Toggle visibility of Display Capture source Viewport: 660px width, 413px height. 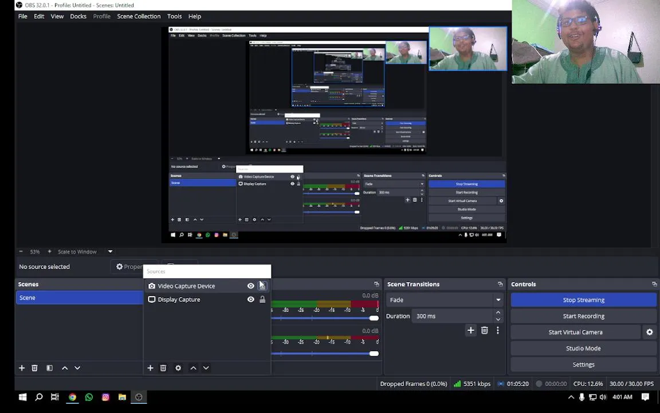coord(250,299)
